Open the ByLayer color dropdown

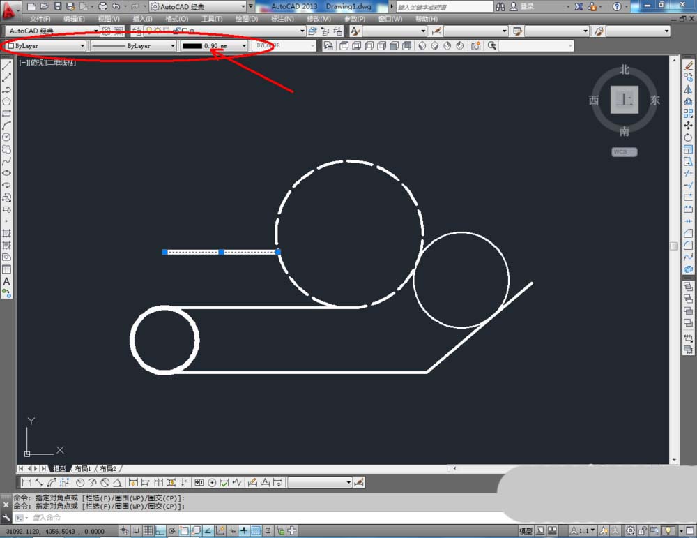(x=82, y=46)
